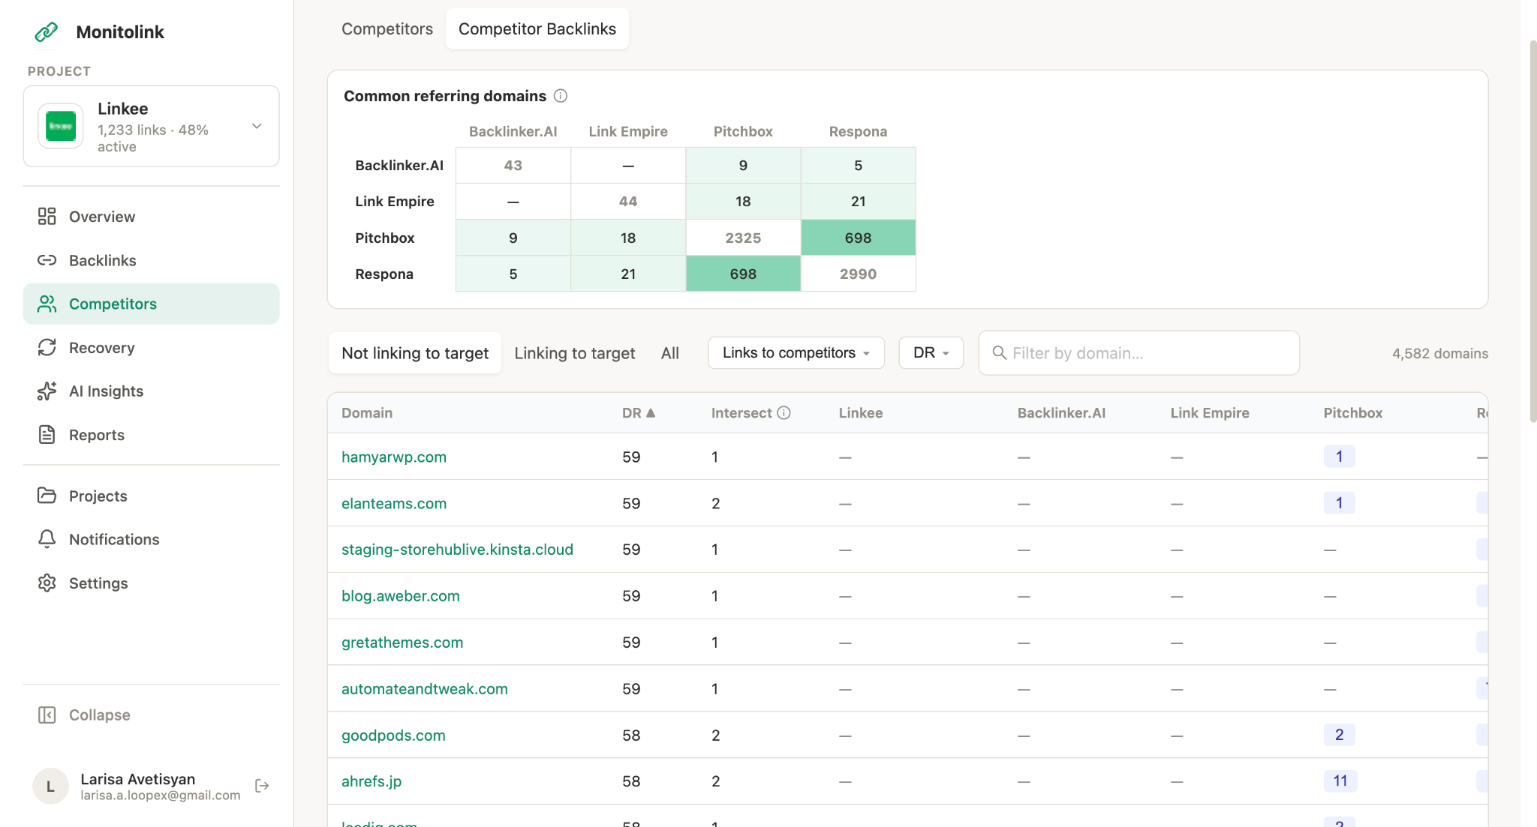Click the Pitchbox badge 11 for ahrefs.jp
1537x827 pixels.
coord(1340,781)
